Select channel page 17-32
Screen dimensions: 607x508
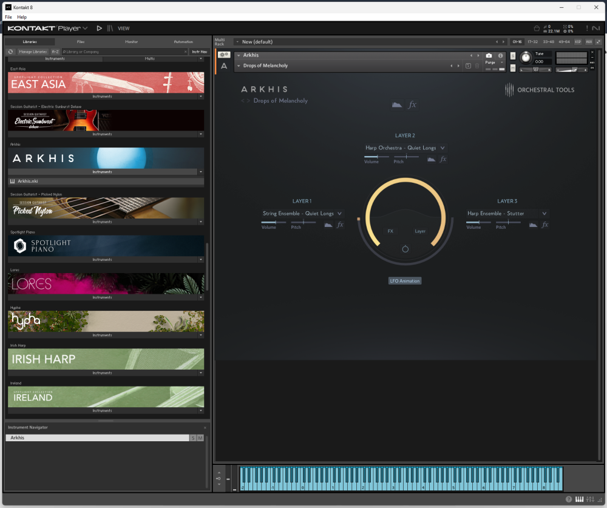click(x=532, y=42)
